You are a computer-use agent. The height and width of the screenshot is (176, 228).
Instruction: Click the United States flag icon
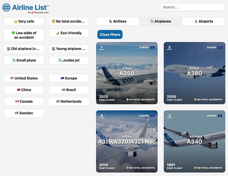(12, 78)
